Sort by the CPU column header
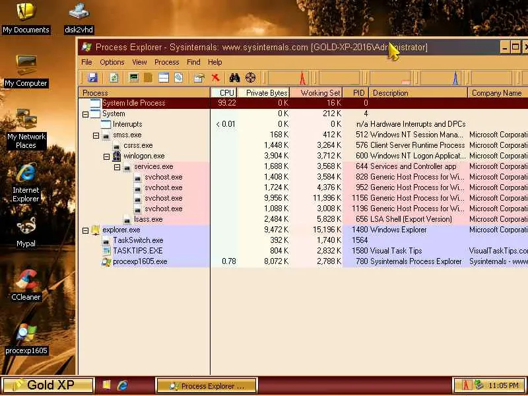The width and height of the screenshot is (528, 396). pos(224,93)
